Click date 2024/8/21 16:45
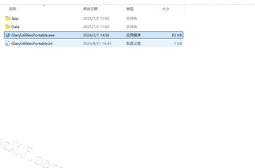The width and height of the screenshot is (255, 168). 97,44
